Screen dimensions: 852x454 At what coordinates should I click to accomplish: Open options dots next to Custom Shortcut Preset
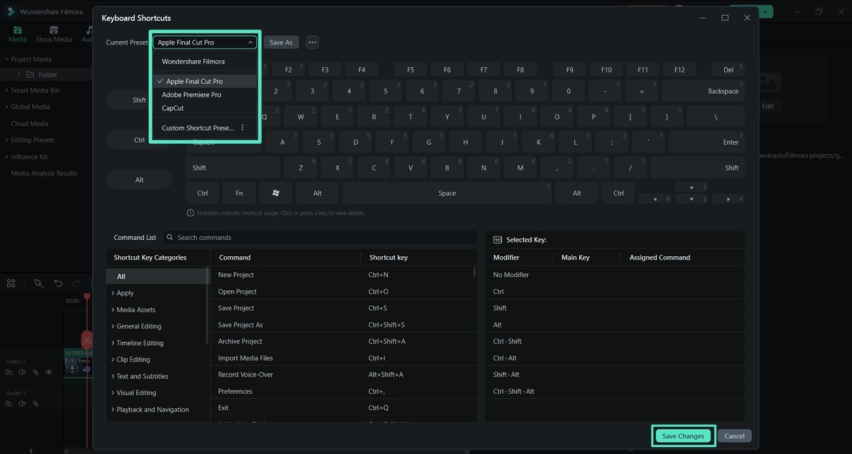tap(242, 128)
